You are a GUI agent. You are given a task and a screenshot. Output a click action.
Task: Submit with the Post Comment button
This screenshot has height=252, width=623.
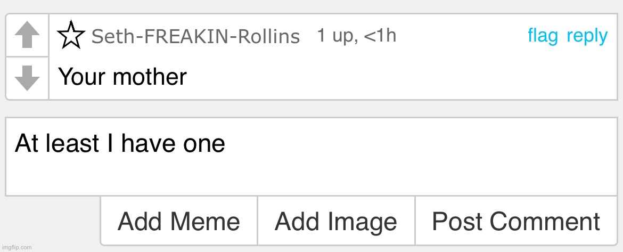point(515,222)
